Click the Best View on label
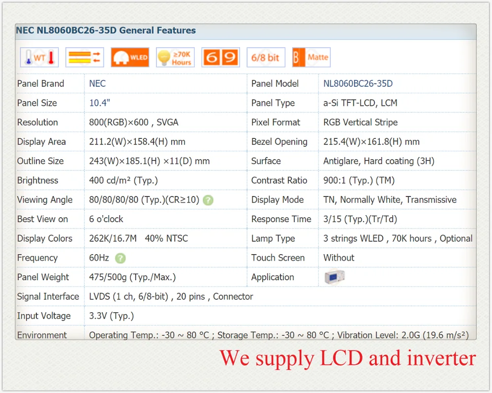This screenshot has width=492, height=393. (42, 219)
